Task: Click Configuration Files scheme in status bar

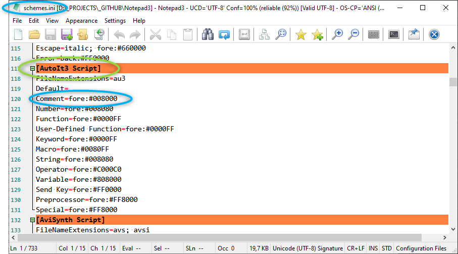Action: tap(421, 248)
